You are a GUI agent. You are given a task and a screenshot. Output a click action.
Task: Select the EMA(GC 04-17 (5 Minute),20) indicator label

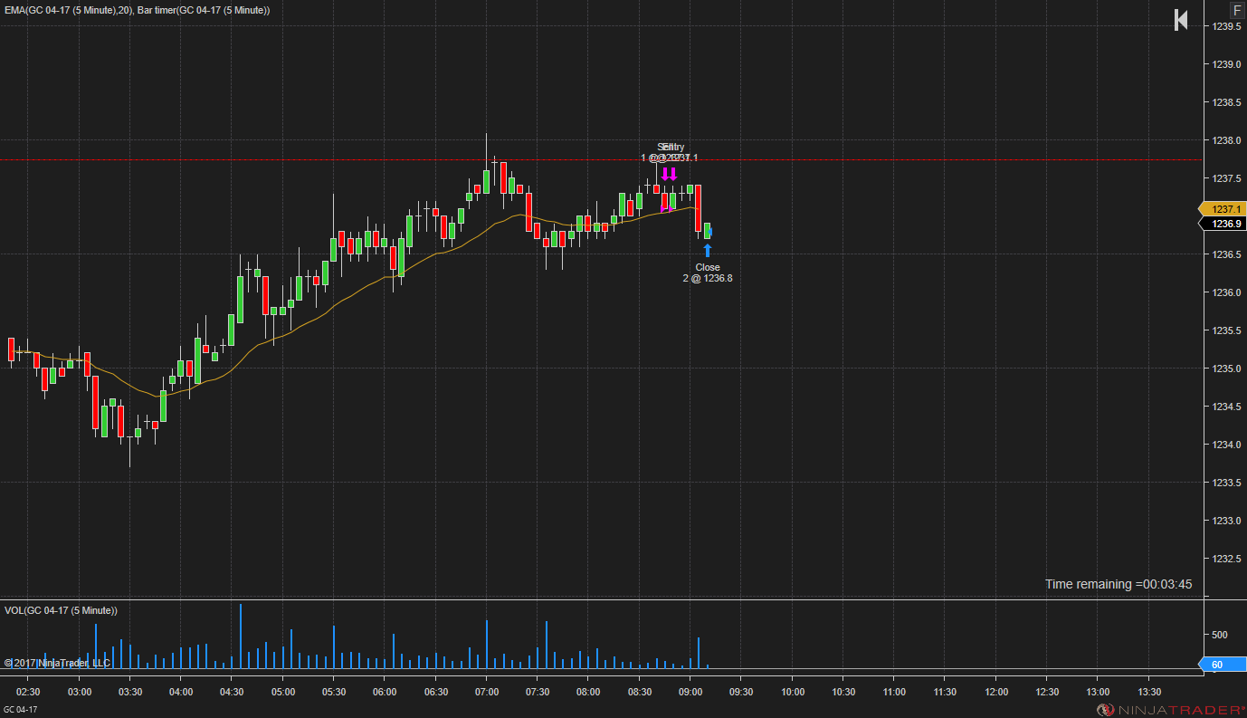pyautogui.click(x=69, y=10)
